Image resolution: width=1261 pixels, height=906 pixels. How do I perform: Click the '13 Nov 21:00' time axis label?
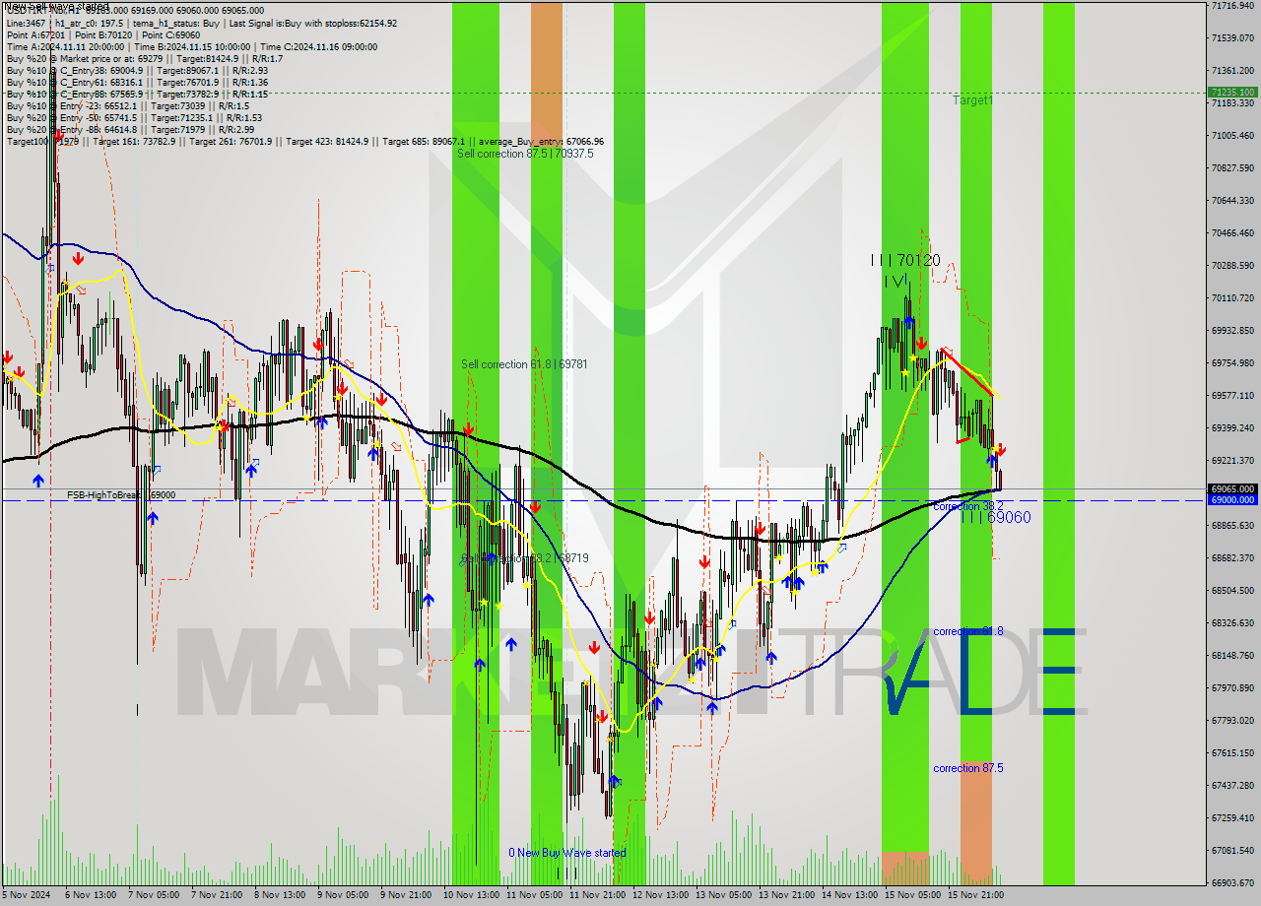point(786,895)
